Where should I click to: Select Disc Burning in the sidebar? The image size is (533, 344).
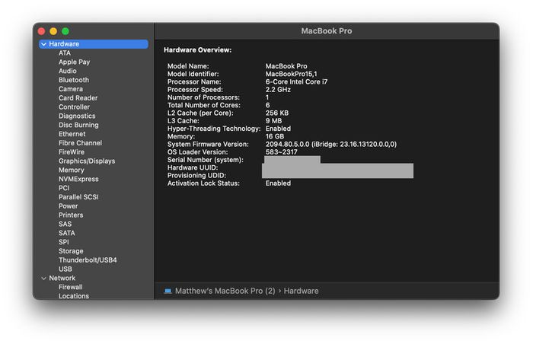pos(78,125)
